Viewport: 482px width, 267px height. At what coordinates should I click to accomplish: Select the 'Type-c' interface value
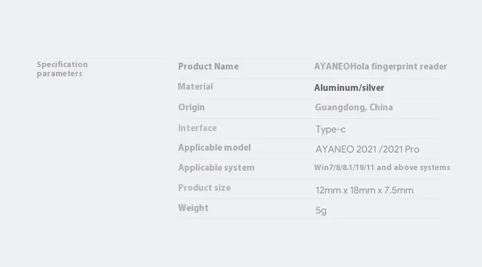331,129
